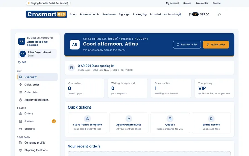Click the VIP tag icon in sidebar
Viewport: 249px width, 156px height.
[x=19, y=62]
